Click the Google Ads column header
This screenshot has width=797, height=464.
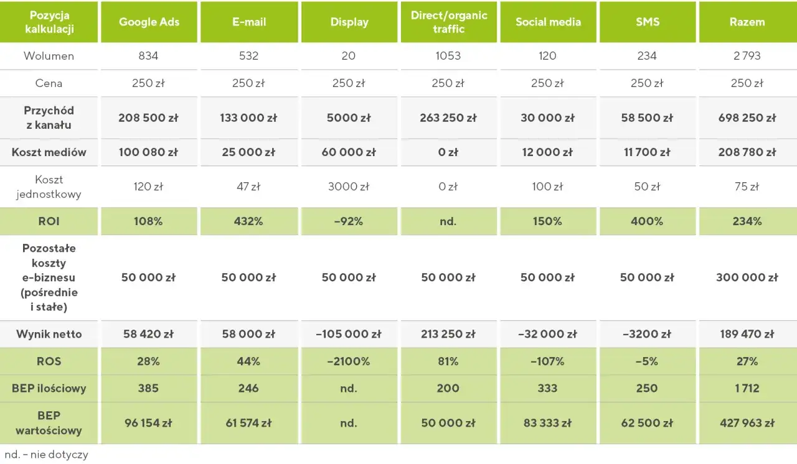pyautogui.click(x=149, y=22)
